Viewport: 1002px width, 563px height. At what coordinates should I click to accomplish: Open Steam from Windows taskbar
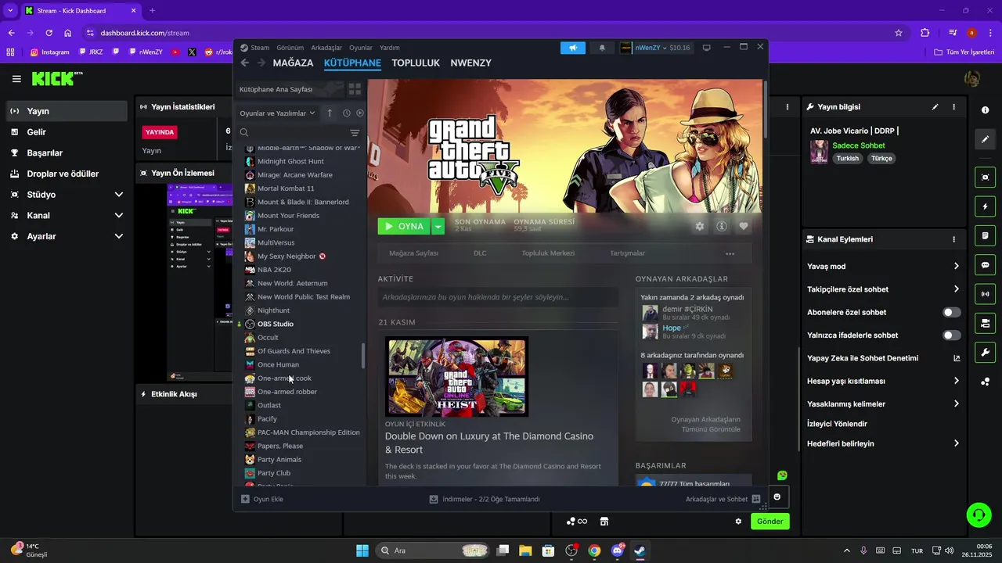coord(640,550)
